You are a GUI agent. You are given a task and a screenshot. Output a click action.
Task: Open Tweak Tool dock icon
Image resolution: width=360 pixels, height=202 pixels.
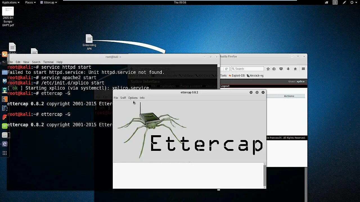tap(4, 135)
